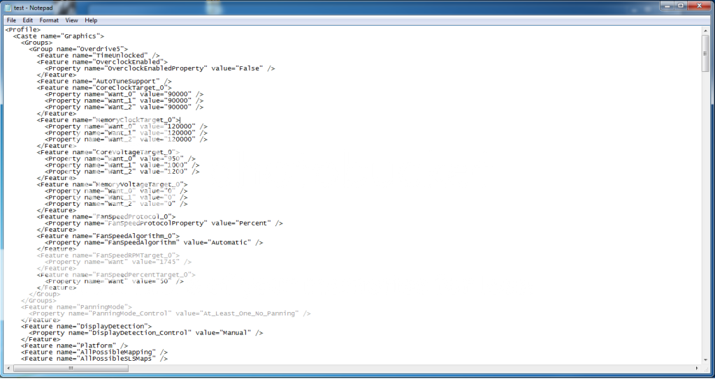Click the Notepad icon in the title bar

click(x=8, y=7)
